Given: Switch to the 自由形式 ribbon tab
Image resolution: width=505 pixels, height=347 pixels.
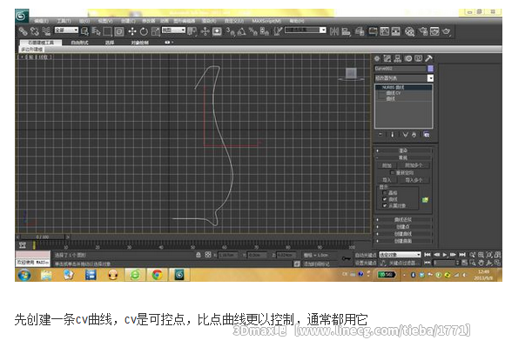Looking at the screenshot, I should point(80,43).
